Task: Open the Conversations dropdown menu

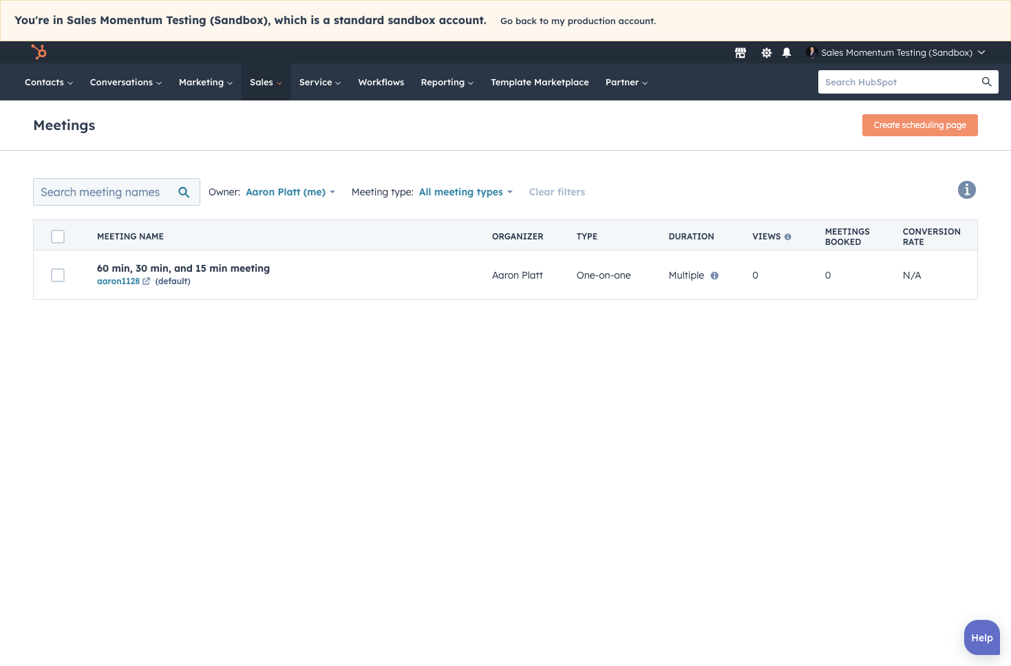Action: 126,82
